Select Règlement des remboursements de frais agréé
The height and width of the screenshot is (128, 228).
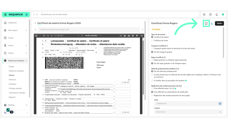152,96
